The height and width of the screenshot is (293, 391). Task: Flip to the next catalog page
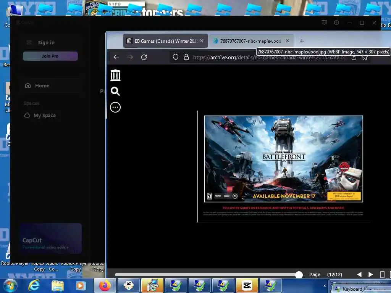click(x=370, y=275)
